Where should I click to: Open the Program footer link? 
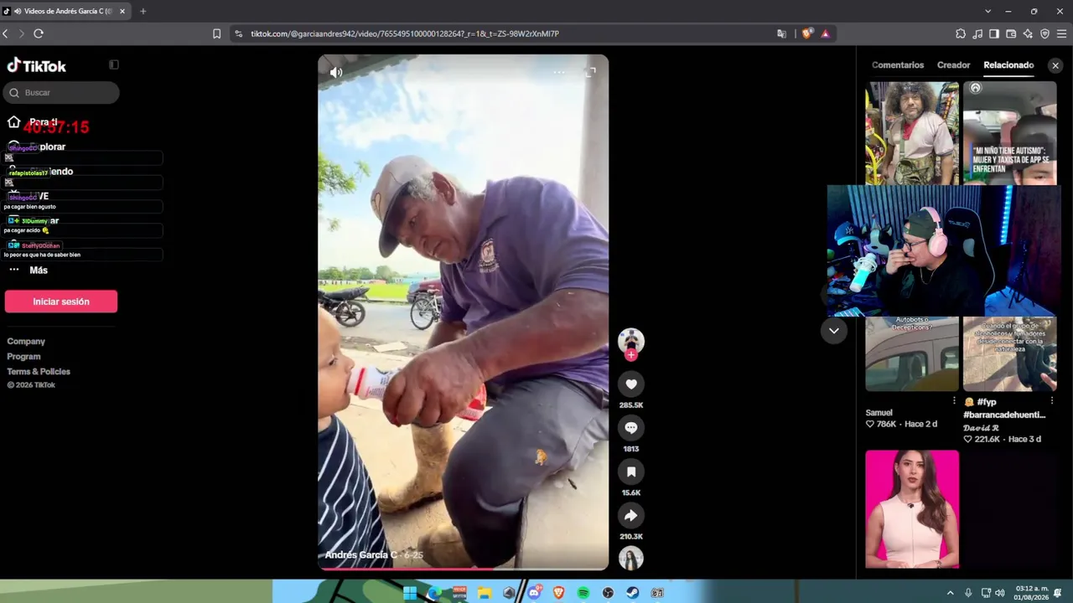click(23, 357)
